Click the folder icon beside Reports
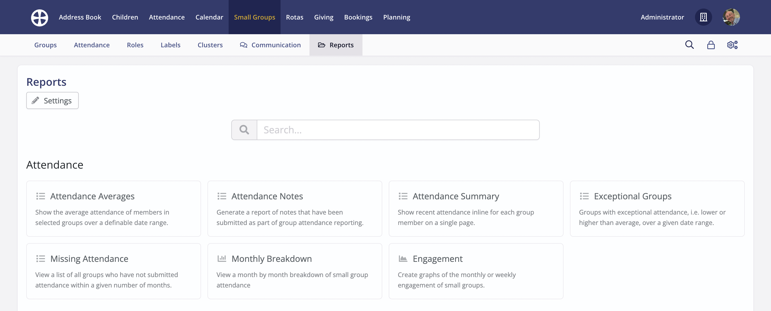 coord(322,45)
